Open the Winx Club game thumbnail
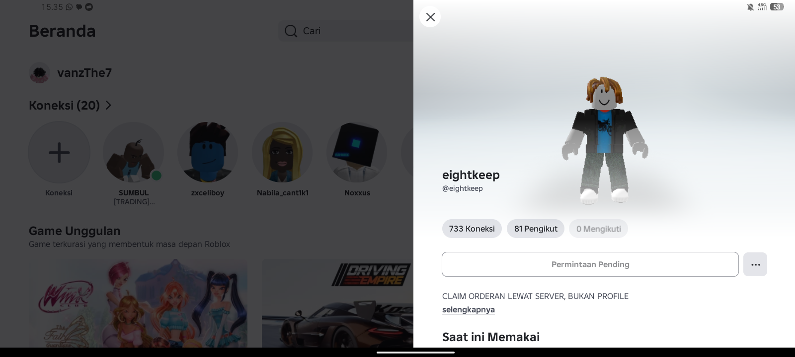The height and width of the screenshot is (357, 795). [x=138, y=303]
